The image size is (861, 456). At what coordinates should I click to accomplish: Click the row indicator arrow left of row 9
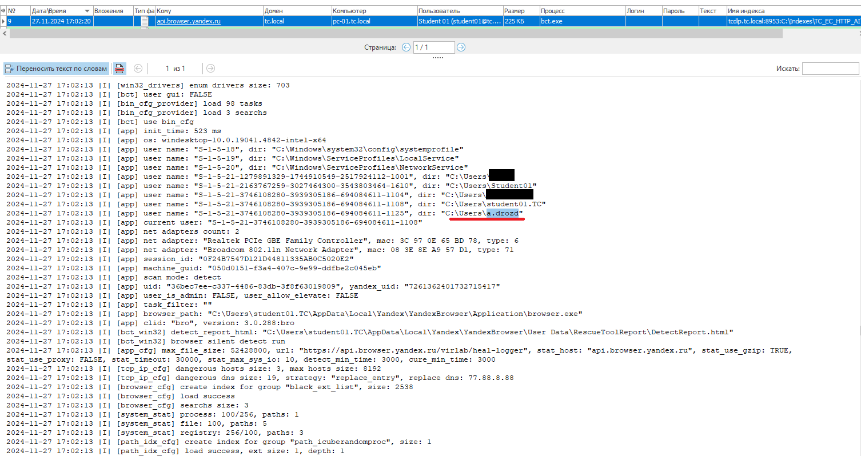point(3,21)
